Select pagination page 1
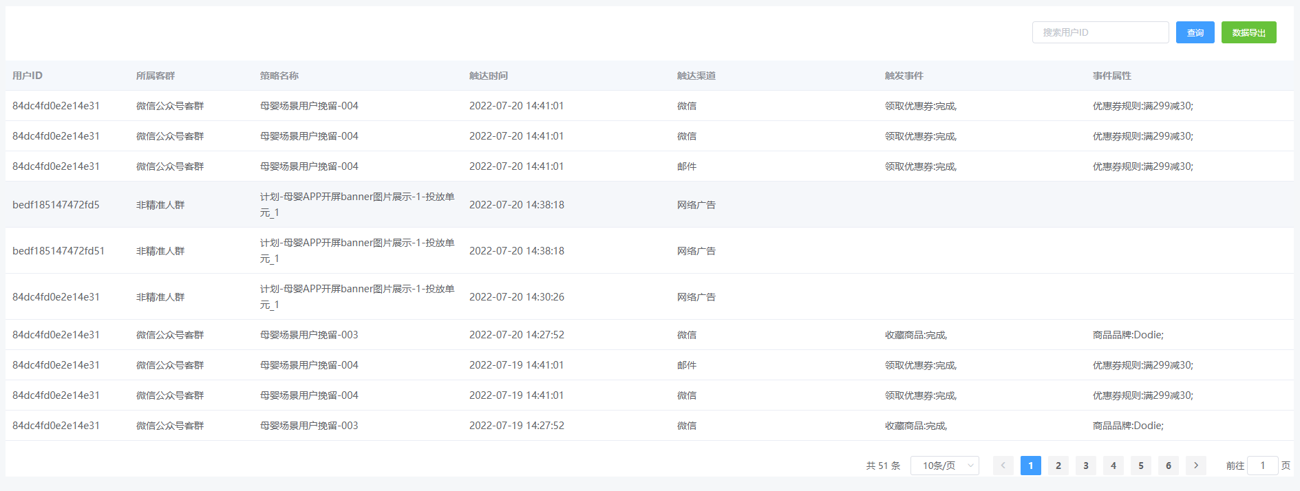 click(x=1030, y=466)
